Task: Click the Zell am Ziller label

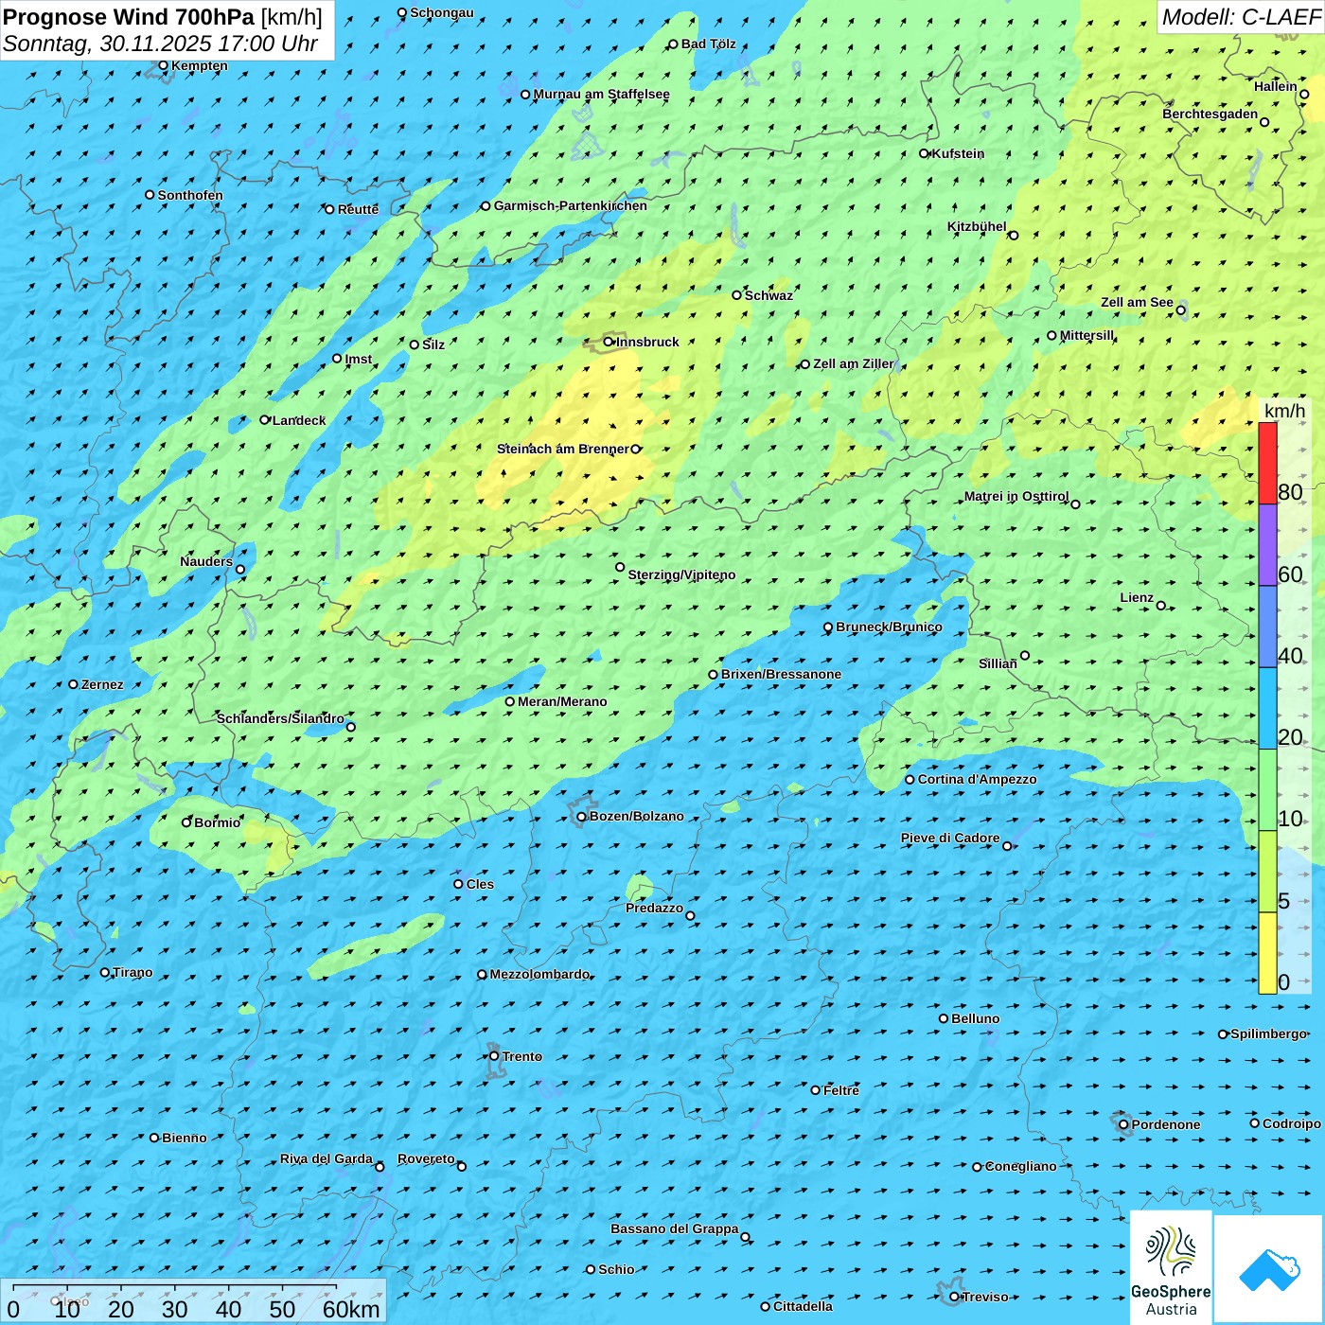Action: (853, 363)
